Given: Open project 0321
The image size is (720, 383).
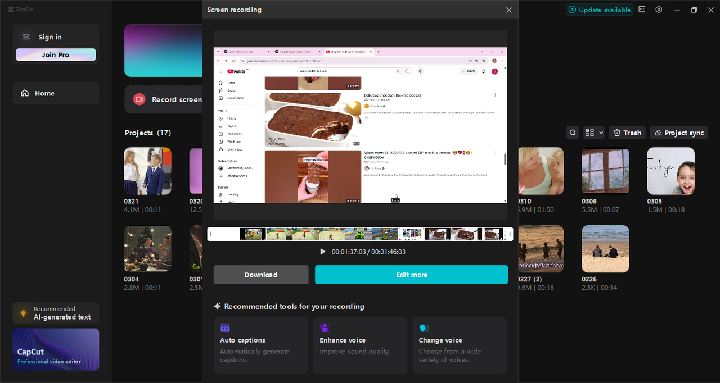Looking at the screenshot, I should 147,170.
